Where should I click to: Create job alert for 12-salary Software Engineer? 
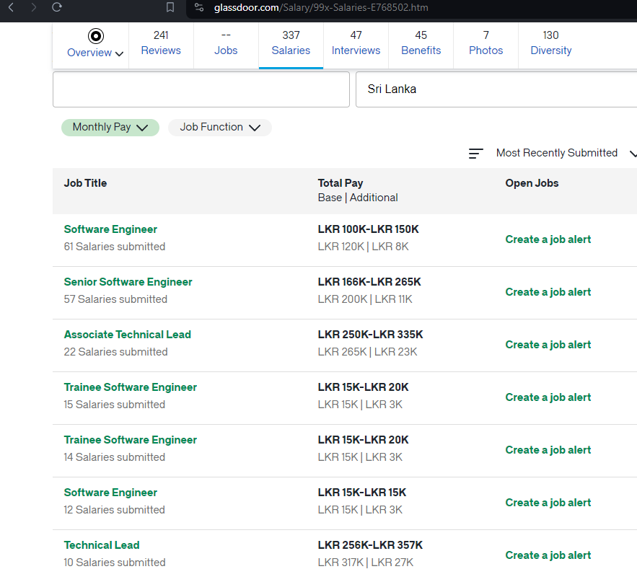pyautogui.click(x=548, y=503)
